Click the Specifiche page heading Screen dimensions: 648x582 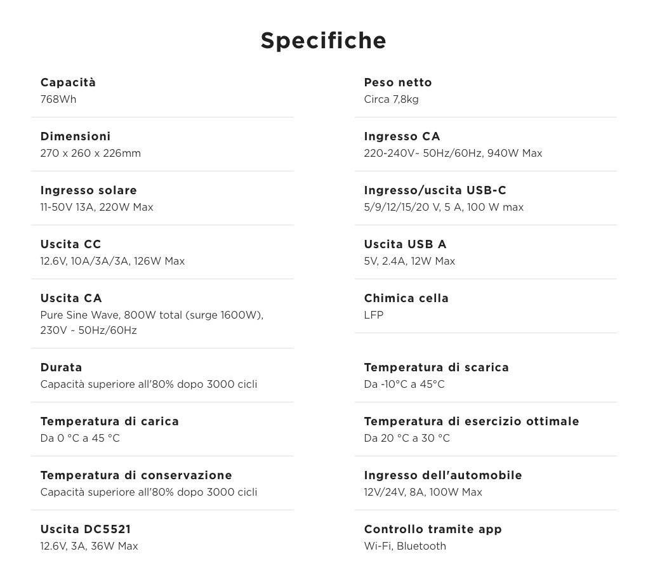(323, 41)
